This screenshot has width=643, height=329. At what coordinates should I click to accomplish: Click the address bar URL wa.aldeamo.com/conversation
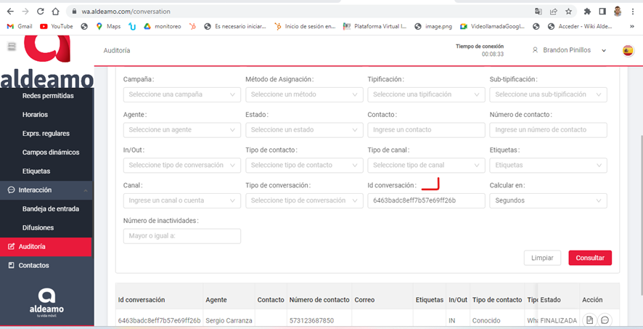coord(126,12)
